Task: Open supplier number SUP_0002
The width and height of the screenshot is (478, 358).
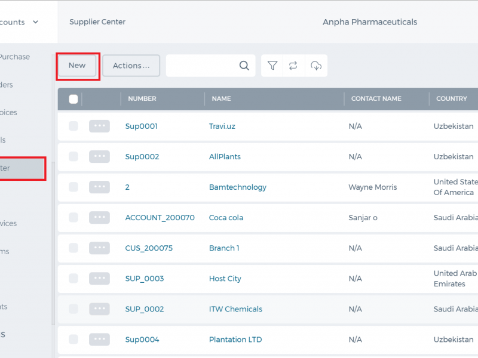Action: point(145,309)
